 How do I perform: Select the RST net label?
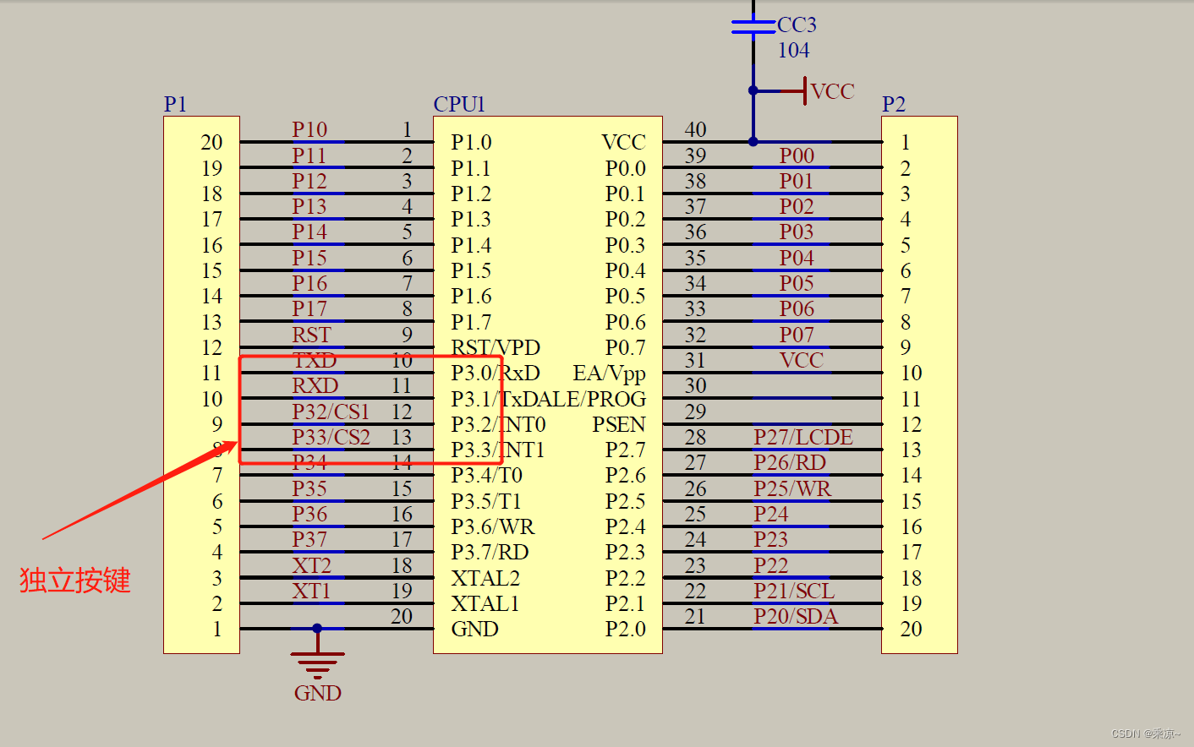tap(311, 335)
